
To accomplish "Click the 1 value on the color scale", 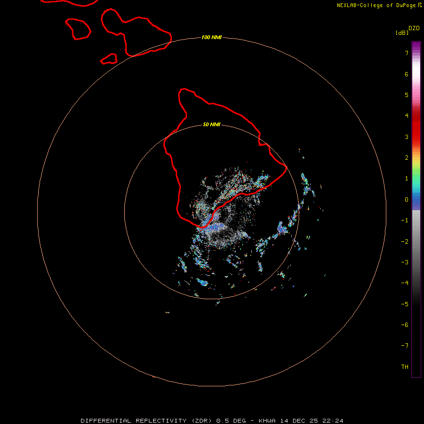I will pos(407,179).
